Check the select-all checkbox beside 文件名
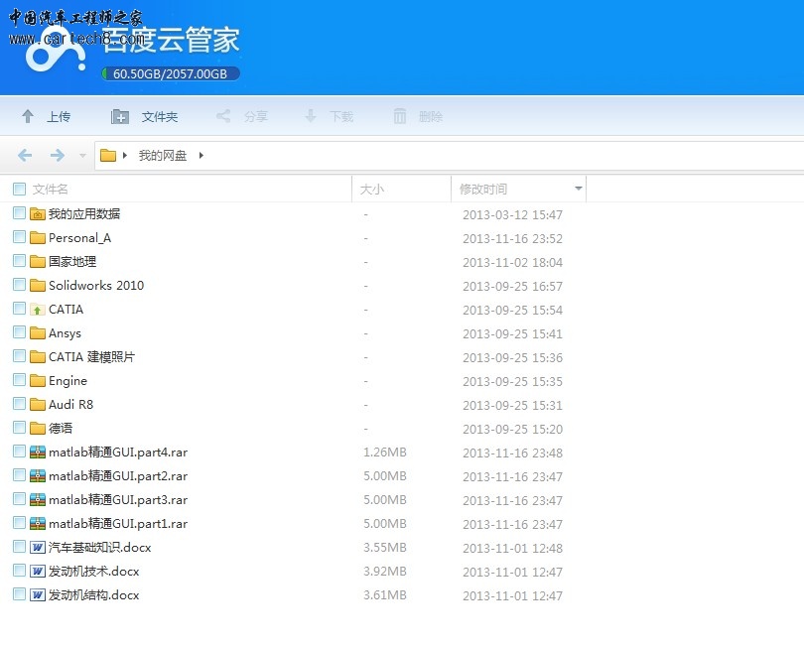The image size is (804, 648). [20, 189]
